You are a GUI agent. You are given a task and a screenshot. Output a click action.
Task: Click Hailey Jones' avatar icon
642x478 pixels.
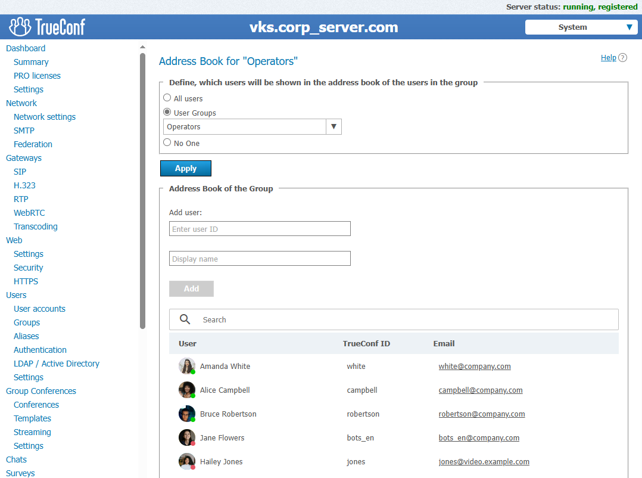click(187, 461)
